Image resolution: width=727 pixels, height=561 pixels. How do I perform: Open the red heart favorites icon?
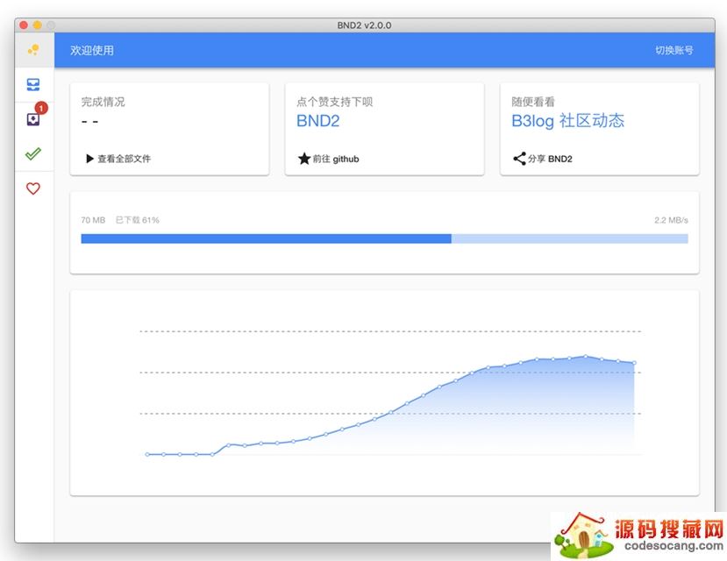pyautogui.click(x=33, y=188)
